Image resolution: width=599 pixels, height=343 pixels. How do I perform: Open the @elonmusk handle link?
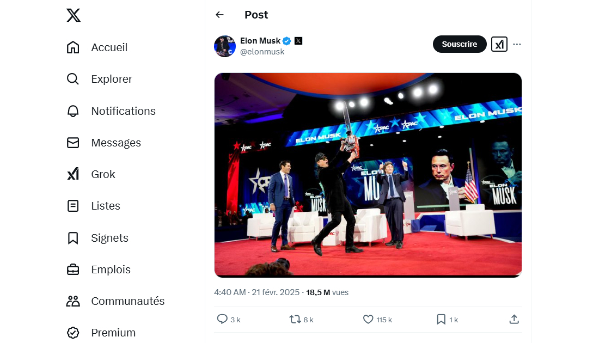(x=262, y=52)
